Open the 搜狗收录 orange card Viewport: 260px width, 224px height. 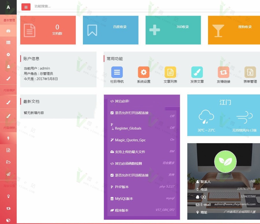234,30
